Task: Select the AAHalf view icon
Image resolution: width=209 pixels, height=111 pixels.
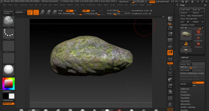Action: [x=170, y=34]
